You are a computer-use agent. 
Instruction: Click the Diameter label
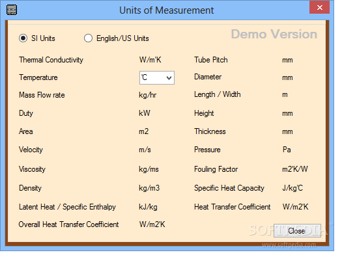208,77
